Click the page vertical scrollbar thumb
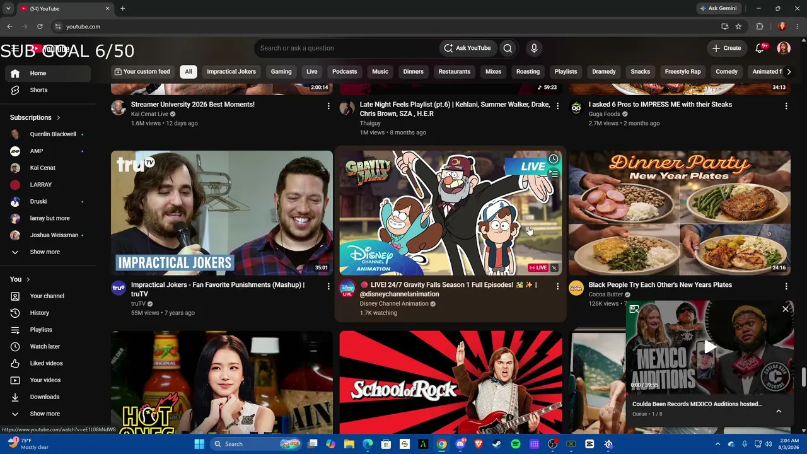Viewport: 807px width, 454px height. coord(803,376)
